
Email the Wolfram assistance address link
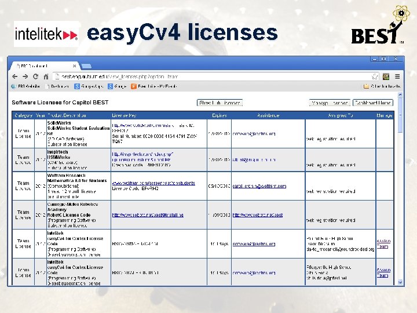[x=259, y=186]
